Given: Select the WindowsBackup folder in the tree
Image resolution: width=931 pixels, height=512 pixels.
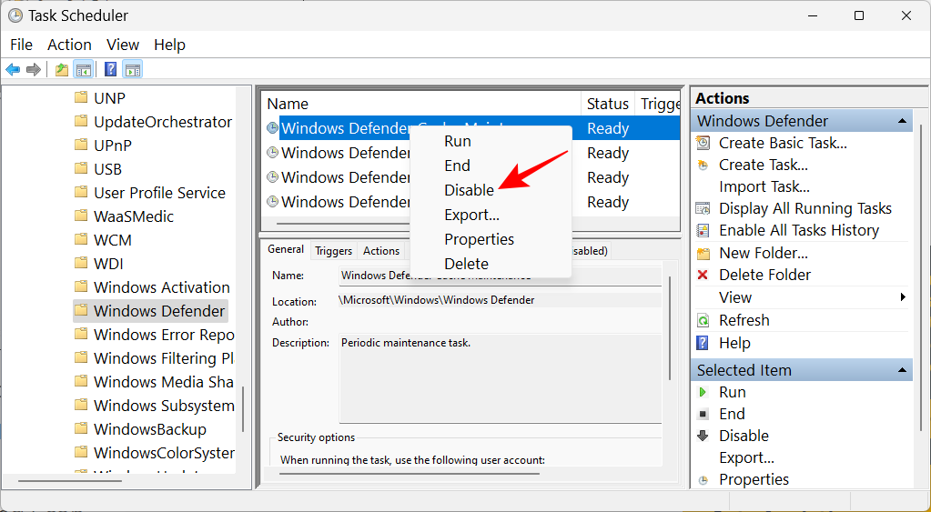Looking at the screenshot, I should (x=149, y=429).
